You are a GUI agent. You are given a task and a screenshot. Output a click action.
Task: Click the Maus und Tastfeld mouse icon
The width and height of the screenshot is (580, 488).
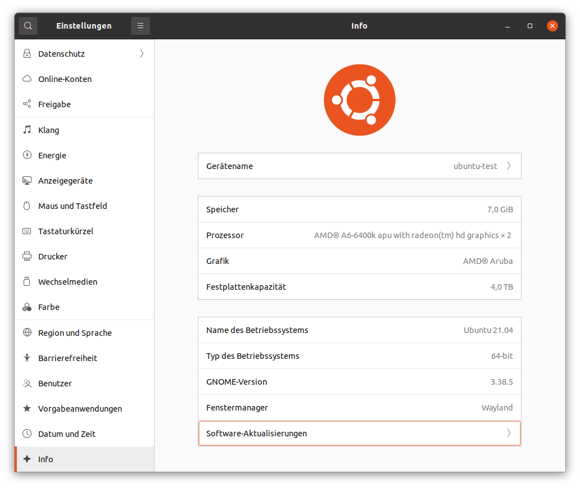27,206
